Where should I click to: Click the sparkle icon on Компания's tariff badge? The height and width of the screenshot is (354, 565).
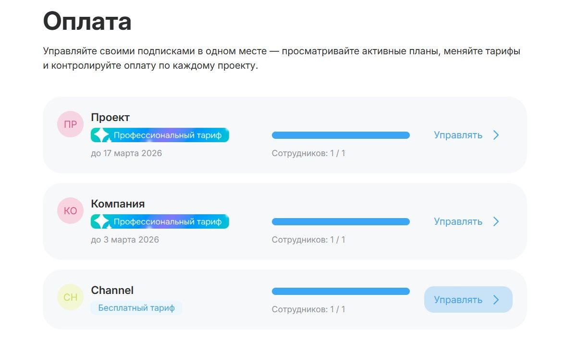(101, 222)
